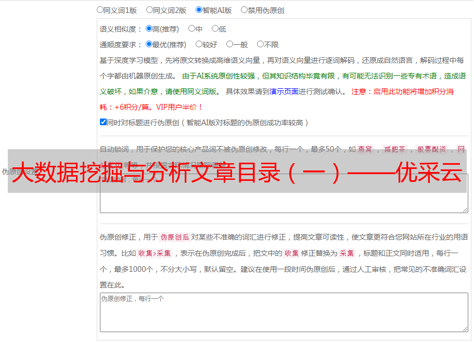Click the 通顺度要求 label
The image size is (474, 342).
[121, 45]
